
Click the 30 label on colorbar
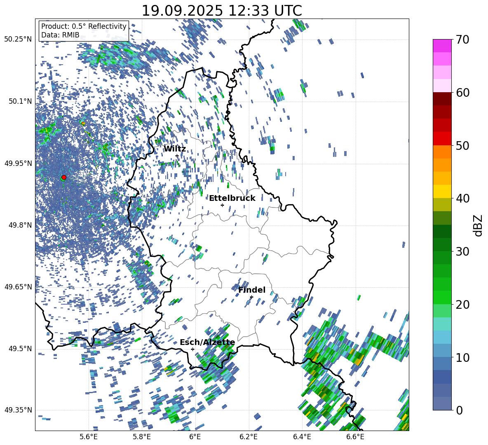point(462,251)
